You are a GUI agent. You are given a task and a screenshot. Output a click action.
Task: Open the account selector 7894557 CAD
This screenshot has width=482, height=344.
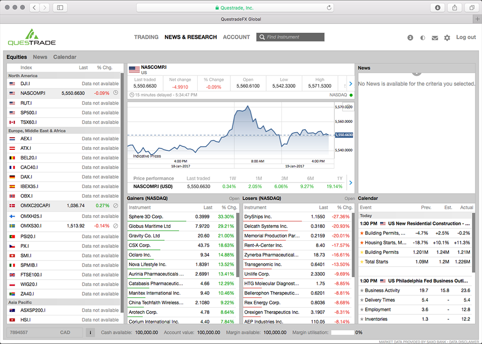[x=45, y=332]
